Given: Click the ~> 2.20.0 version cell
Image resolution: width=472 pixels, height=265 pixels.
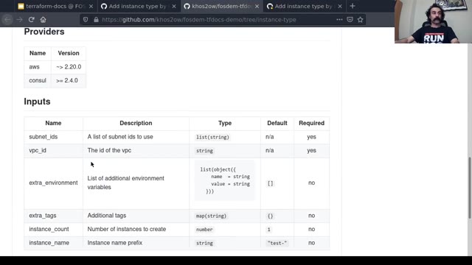Looking at the screenshot, I should point(69,67).
